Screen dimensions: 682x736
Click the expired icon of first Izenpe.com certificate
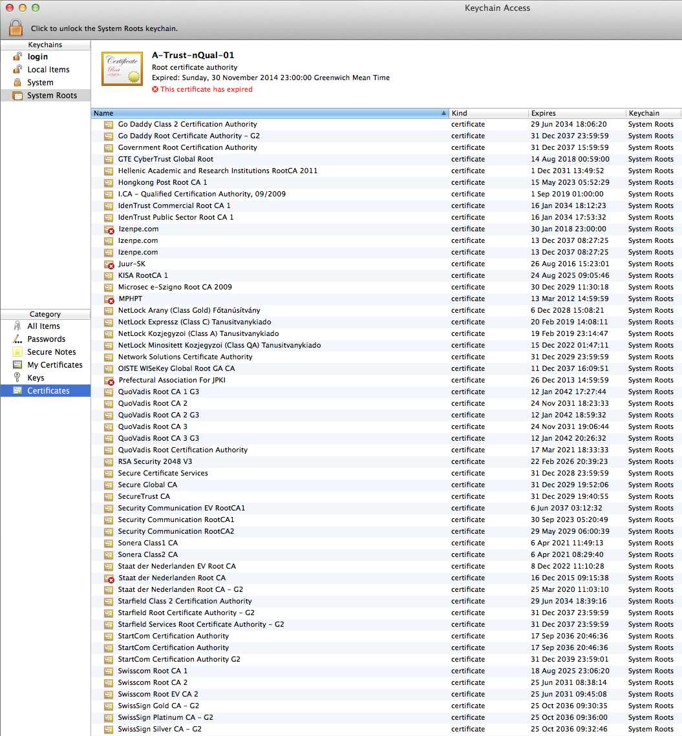(x=109, y=229)
